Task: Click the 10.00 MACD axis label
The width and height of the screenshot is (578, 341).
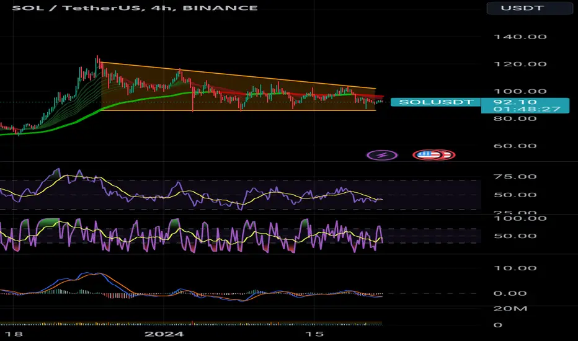Action: pyautogui.click(x=515, y=268)
